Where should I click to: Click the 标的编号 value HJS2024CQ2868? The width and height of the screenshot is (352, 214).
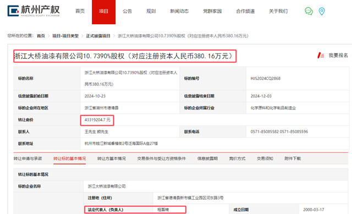(x=265, y=78)
